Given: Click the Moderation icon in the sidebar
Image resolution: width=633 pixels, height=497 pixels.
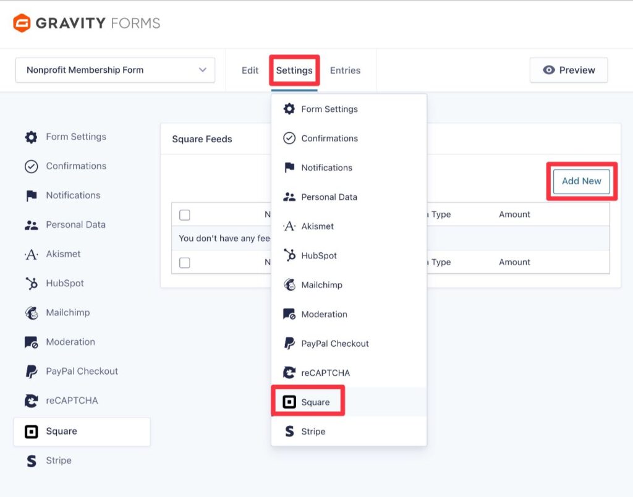Looking at the screenshot, I should [31, 342].
